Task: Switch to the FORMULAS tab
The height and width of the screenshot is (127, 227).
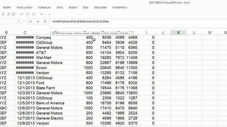Action: coord(44,8)
